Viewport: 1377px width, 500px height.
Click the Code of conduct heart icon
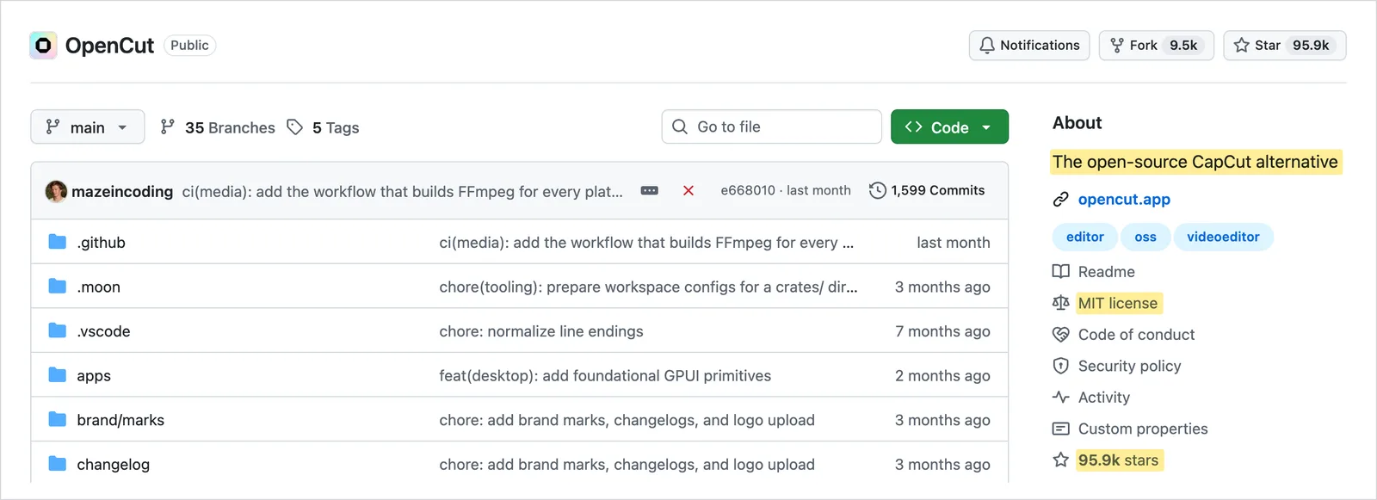coord(1061,334)
